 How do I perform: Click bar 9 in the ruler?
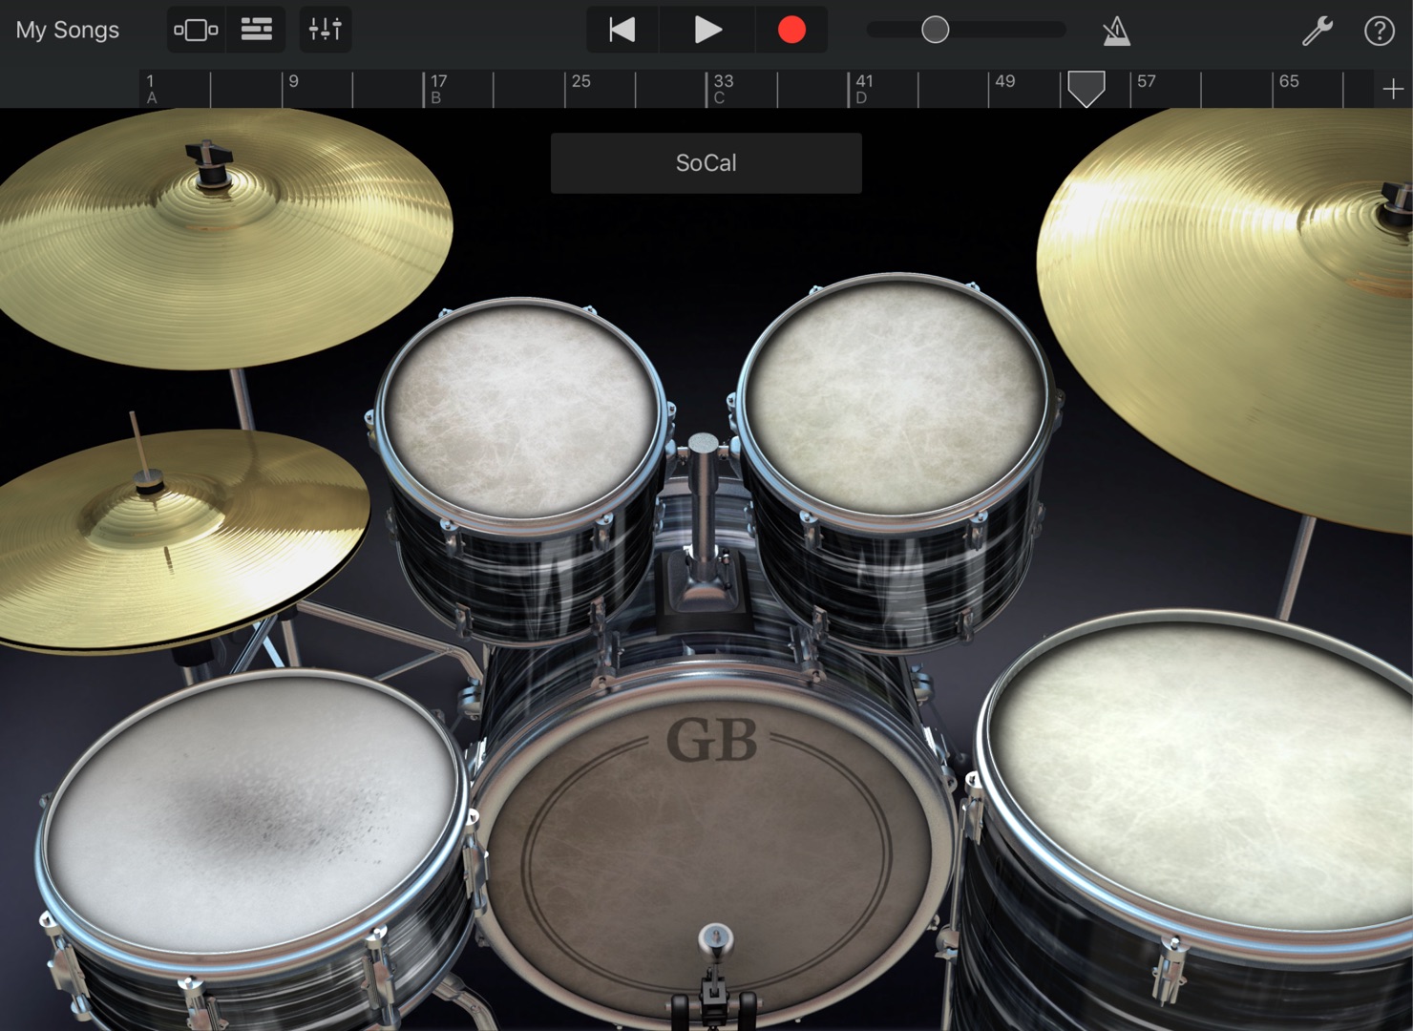[293, 82]
